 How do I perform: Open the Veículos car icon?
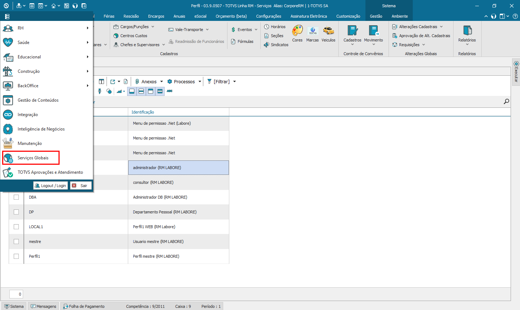coord(328,31)
